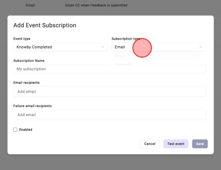Click 'Email CC when Feedback is submitted' background row
The height and width of the screenshot is (170, 221).
[x=96, y=6]
